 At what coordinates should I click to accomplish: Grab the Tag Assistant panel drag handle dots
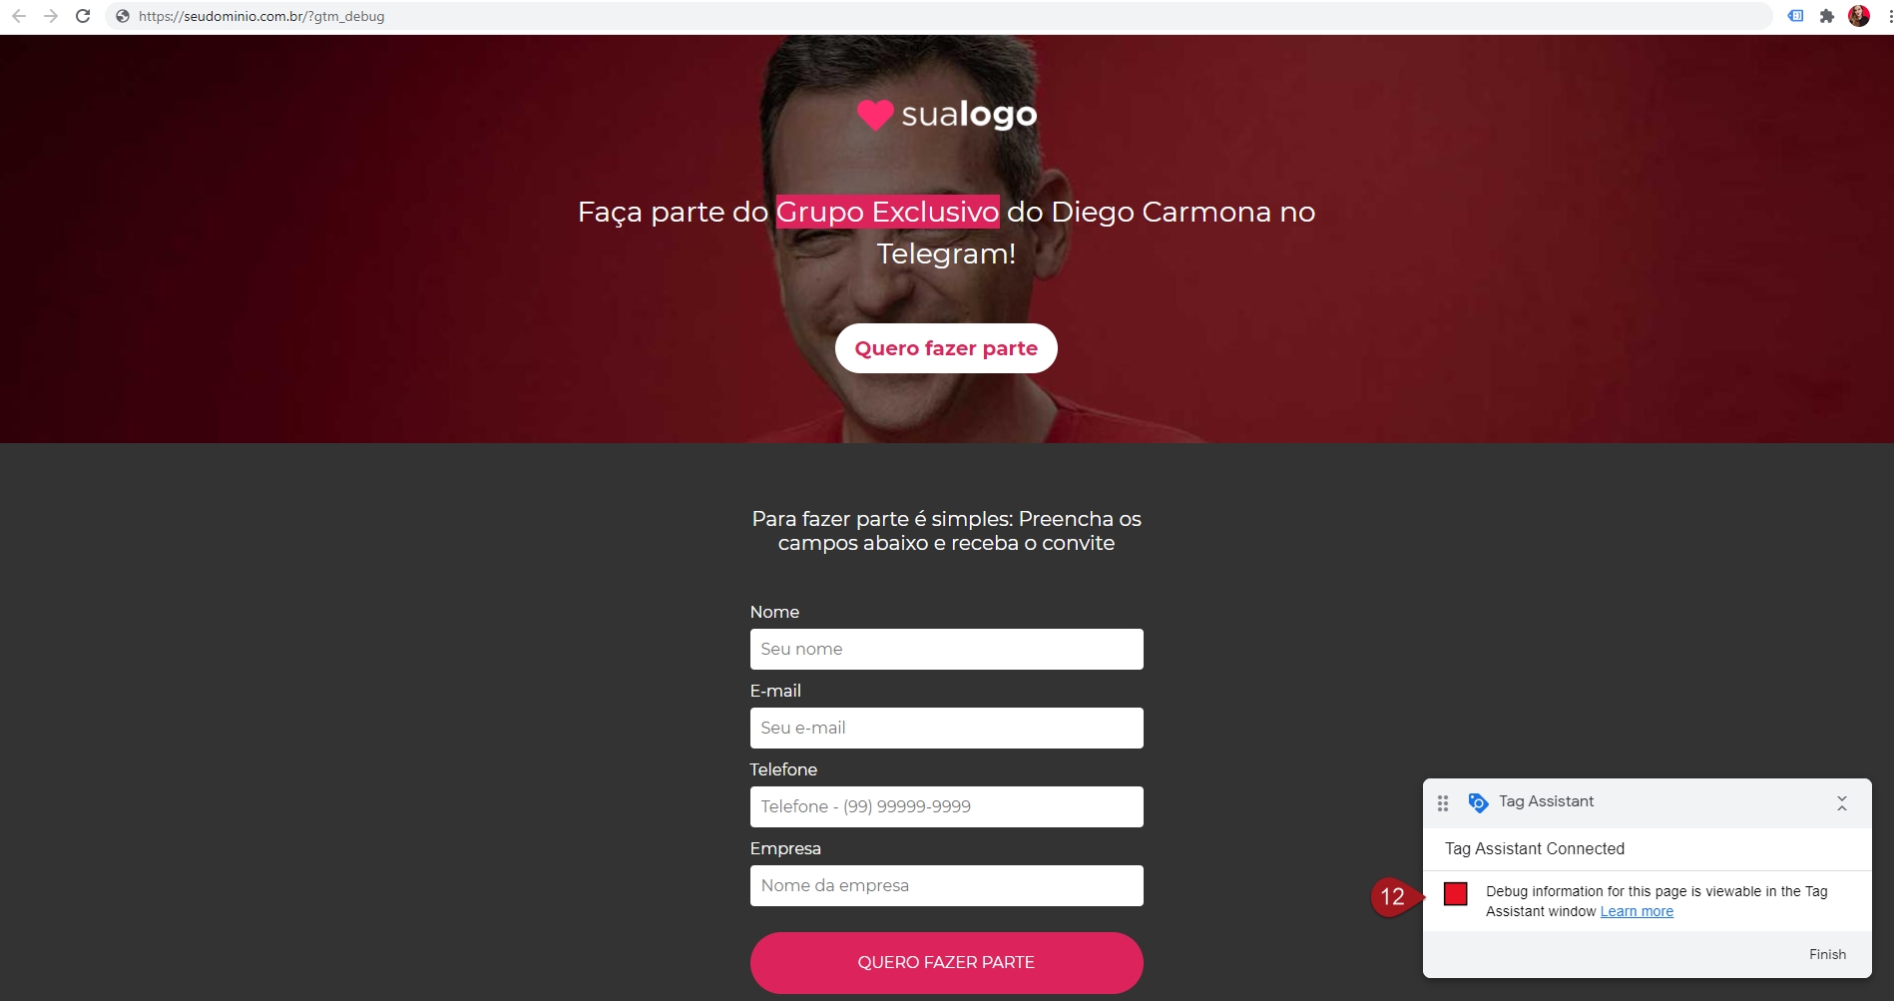tap(1443, 802)
